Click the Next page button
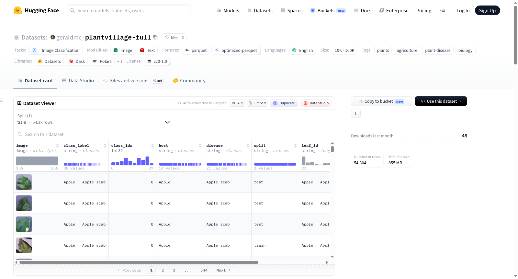Screen dimensions: 518x279 223,270
